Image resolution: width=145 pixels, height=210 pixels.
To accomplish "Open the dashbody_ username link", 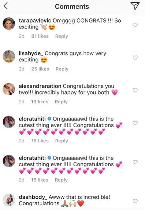I will click(x=33, y=197).
